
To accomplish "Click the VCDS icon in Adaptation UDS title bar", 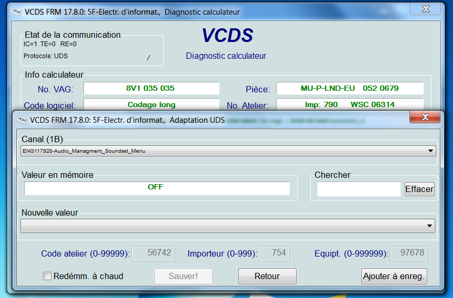I will [22, 120].
